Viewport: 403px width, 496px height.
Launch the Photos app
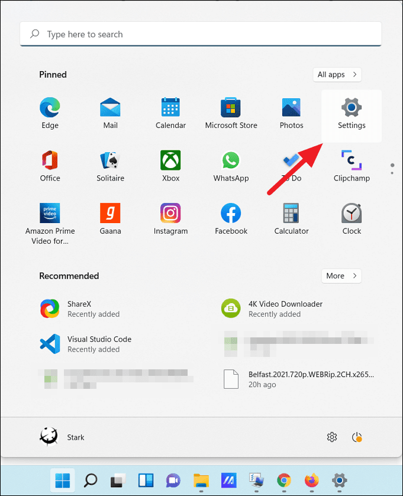(x=291, y=113)
